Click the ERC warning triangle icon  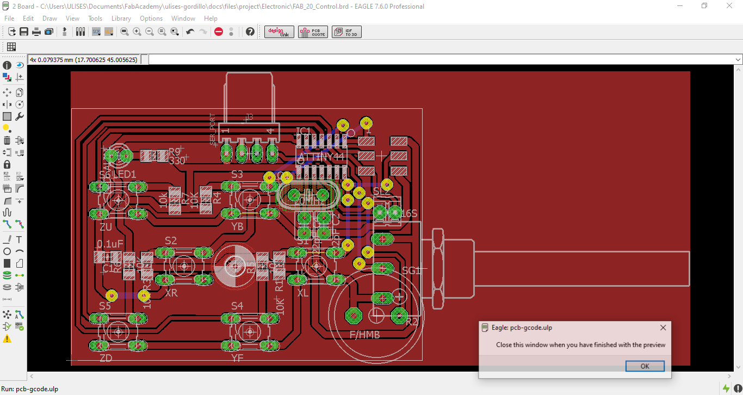[7, 339]
